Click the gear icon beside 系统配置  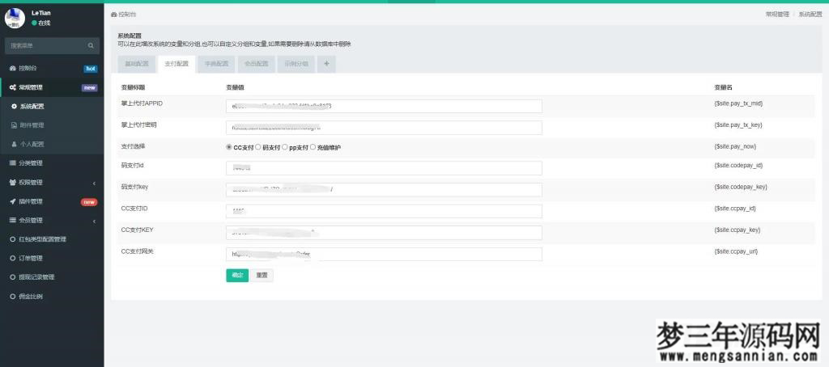(x=14, y=106)
